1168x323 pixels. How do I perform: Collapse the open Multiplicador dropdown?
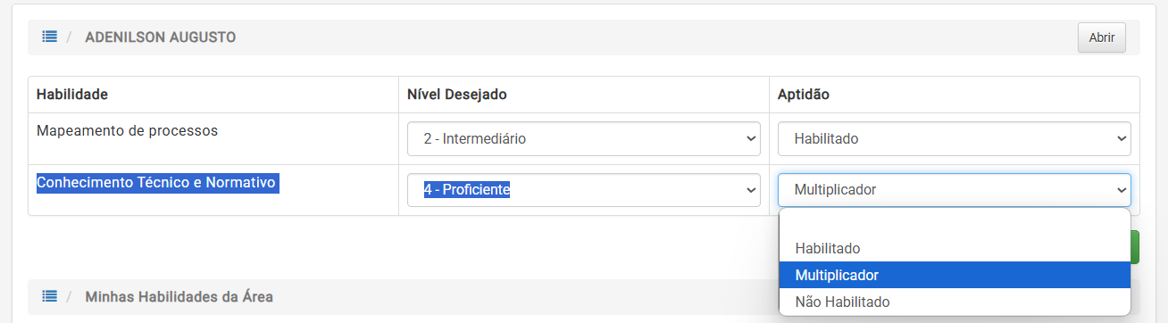click(x=955, y=190)
